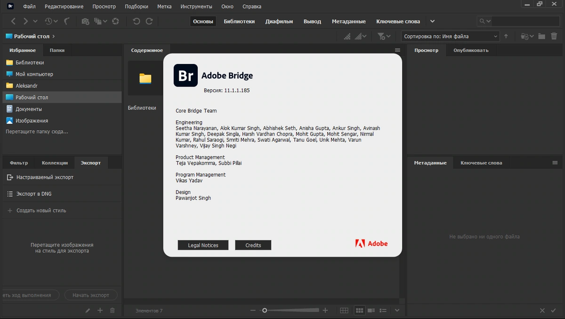Switch to the Коллекции tab
The image size is (565, 319).
55,163
